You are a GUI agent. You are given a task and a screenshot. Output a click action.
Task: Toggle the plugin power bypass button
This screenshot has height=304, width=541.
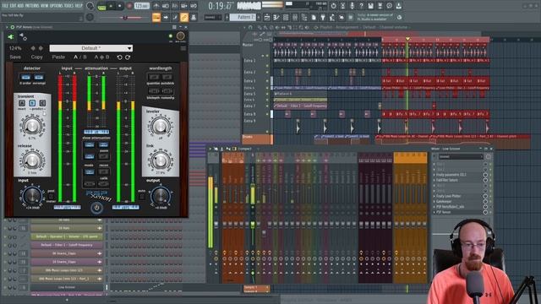point(96,208)
